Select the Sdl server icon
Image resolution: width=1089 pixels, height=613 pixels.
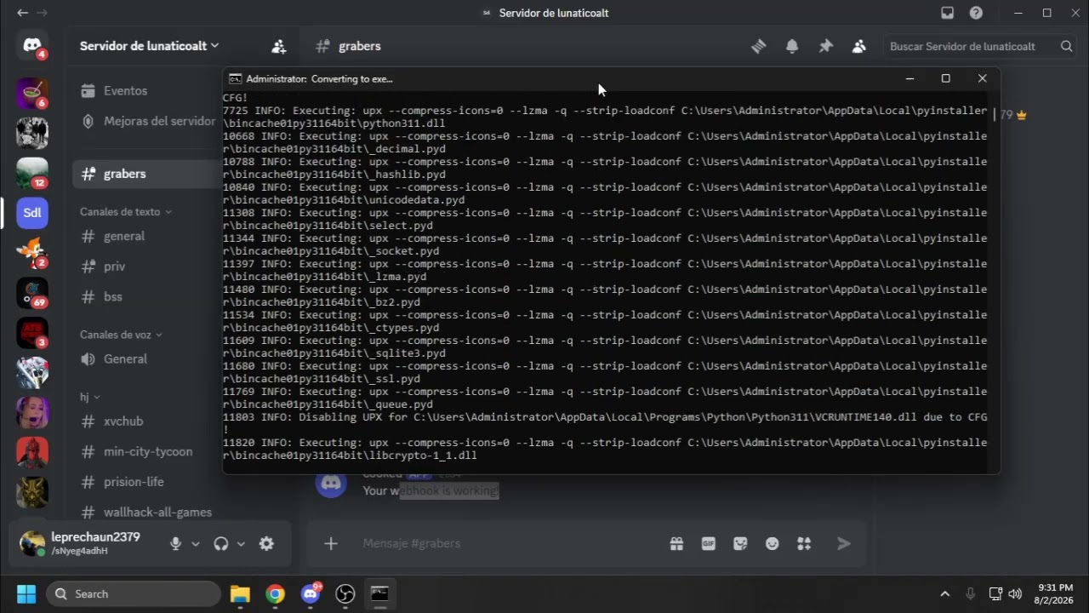point(32,213)
